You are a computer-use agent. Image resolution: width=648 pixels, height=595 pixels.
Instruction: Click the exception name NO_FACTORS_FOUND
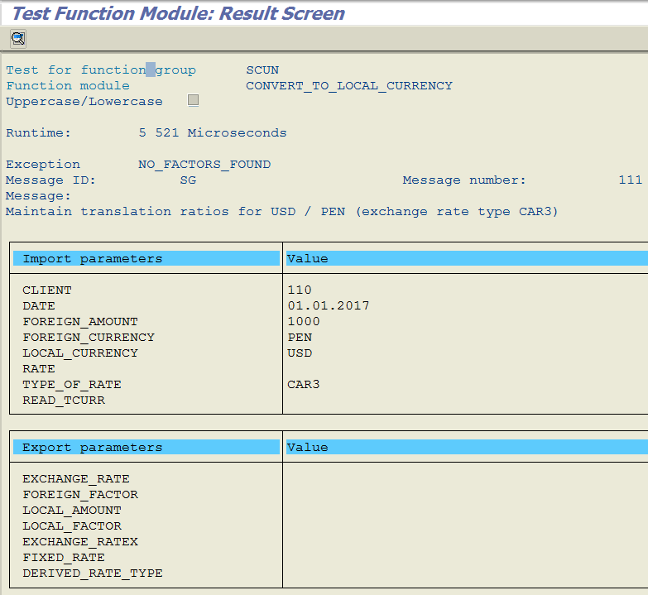[x=204, y=165]
